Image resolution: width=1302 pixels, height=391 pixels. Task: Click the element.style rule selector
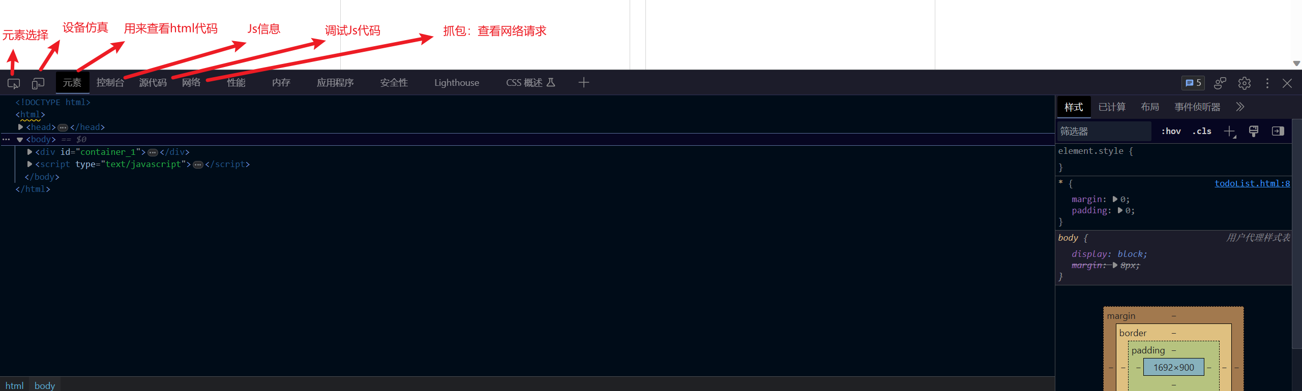[x=1090, y=151]
